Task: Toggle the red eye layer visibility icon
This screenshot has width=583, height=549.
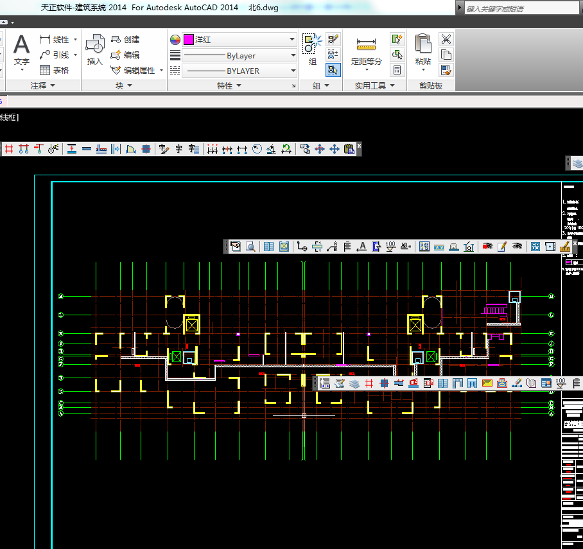Action: tap(487, 247)
